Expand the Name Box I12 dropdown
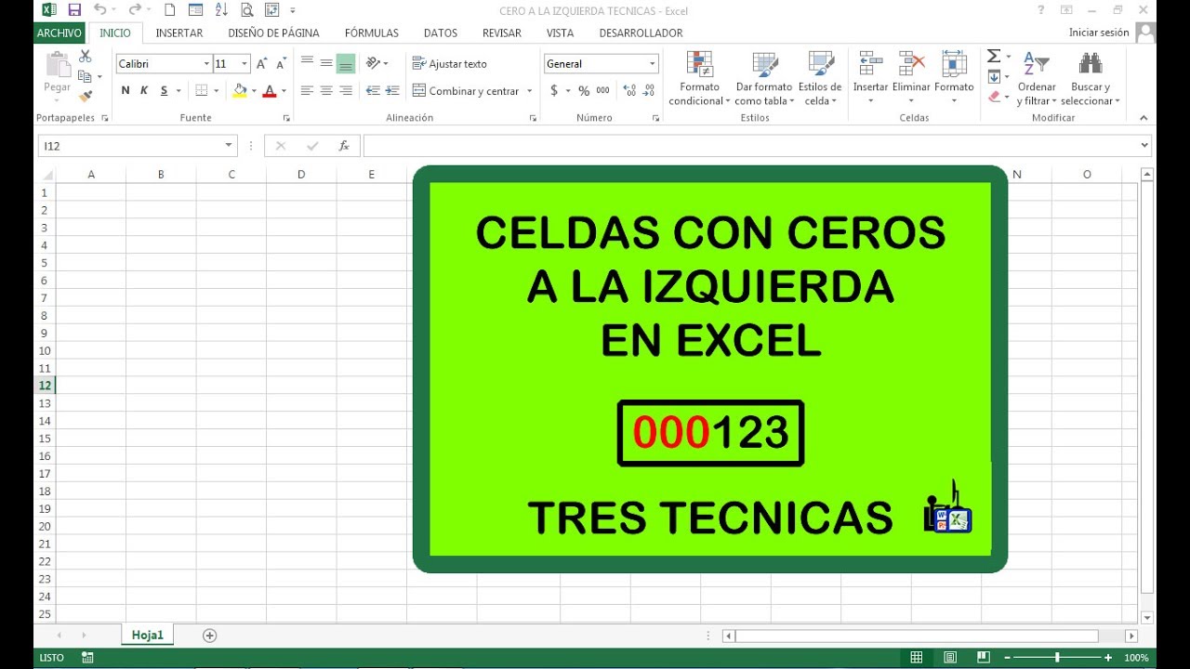 pos(229,146)
